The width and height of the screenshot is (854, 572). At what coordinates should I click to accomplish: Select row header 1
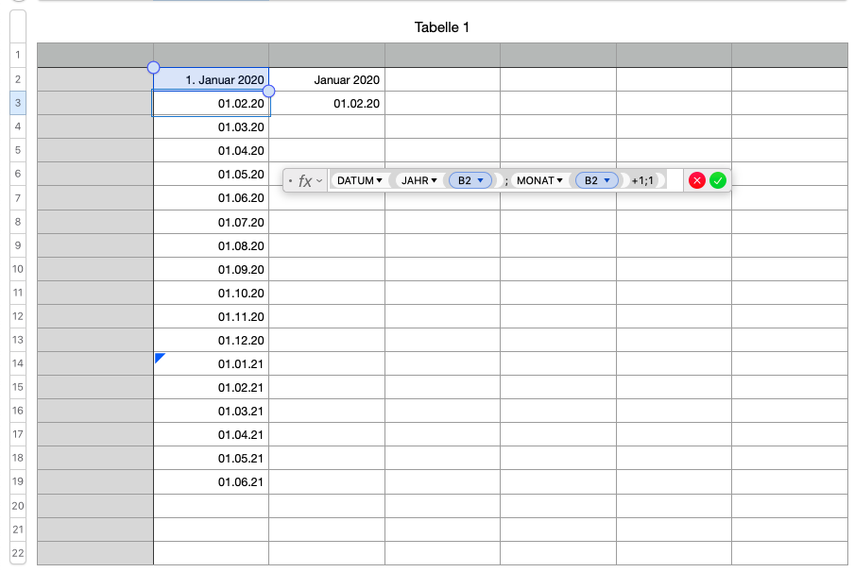coord(18,55)
